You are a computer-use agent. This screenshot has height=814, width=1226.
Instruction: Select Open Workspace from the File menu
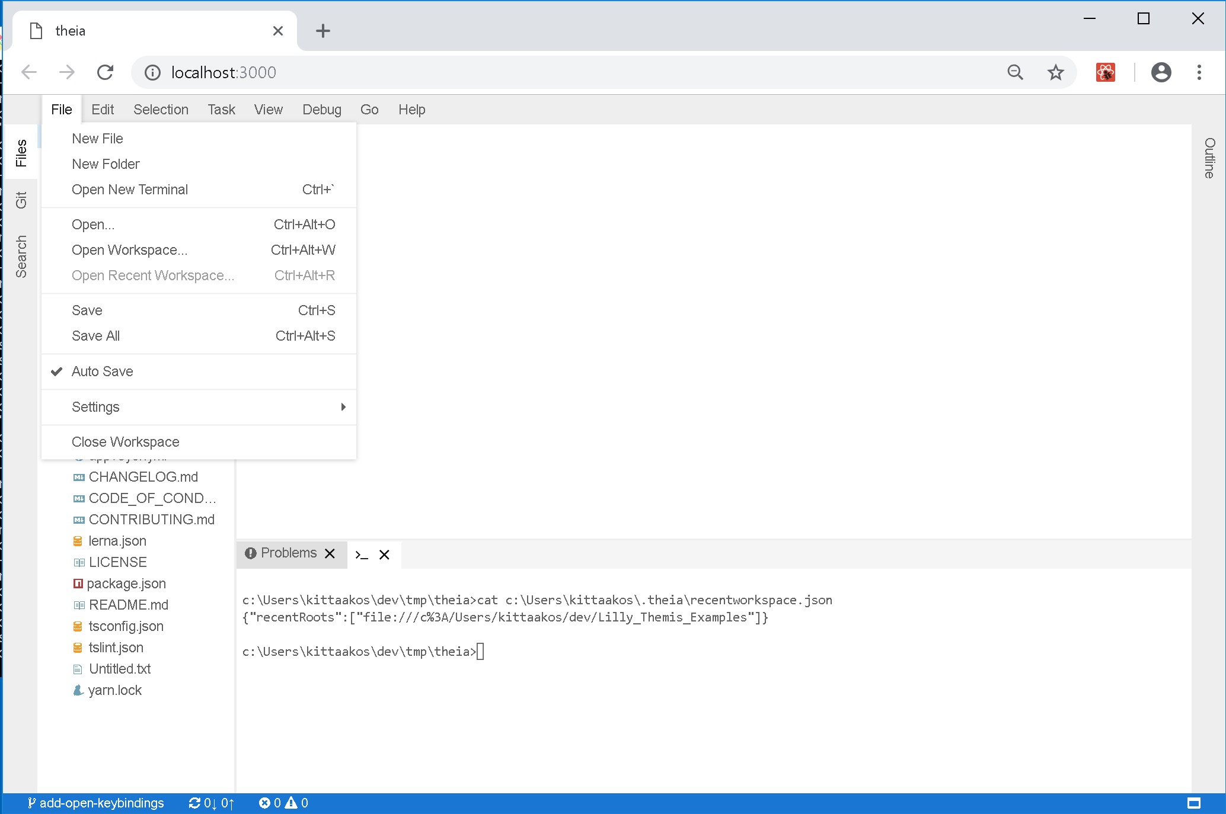[130, 249]
